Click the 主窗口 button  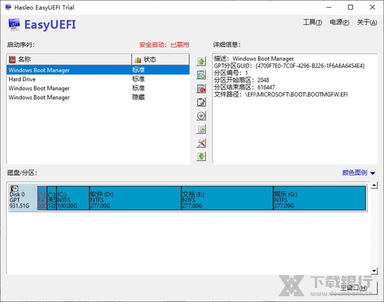(x=353, y=288)
